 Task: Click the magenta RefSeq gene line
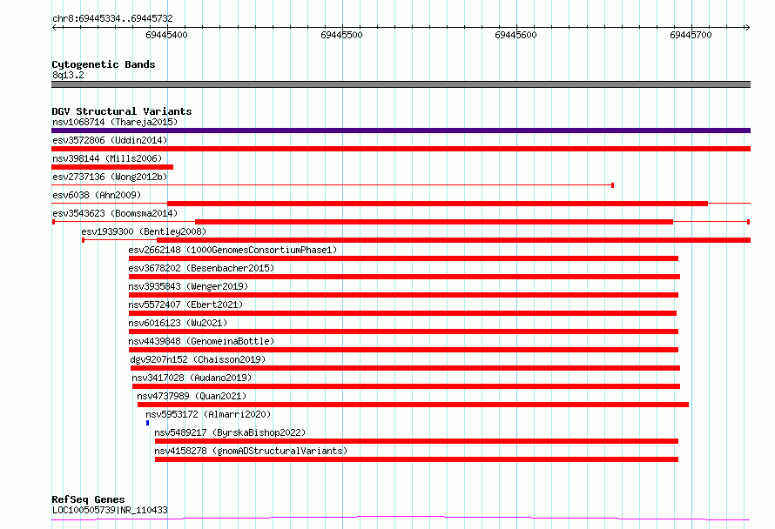pos(401,519)
